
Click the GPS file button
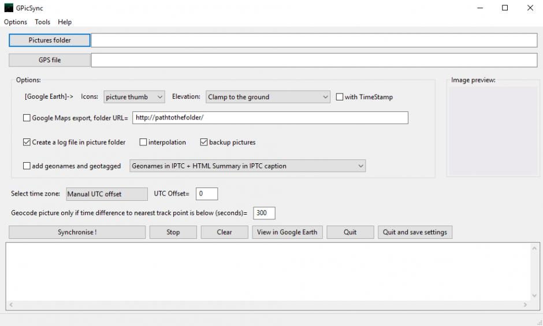tap(50, 60)
